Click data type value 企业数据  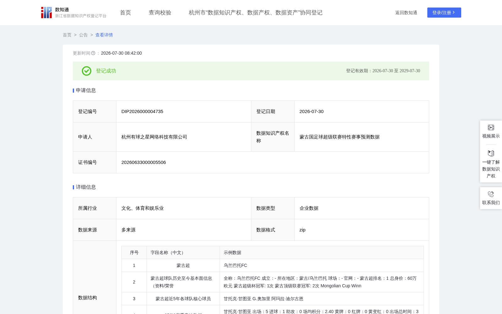pyautogui.click(x=309, y=208)
